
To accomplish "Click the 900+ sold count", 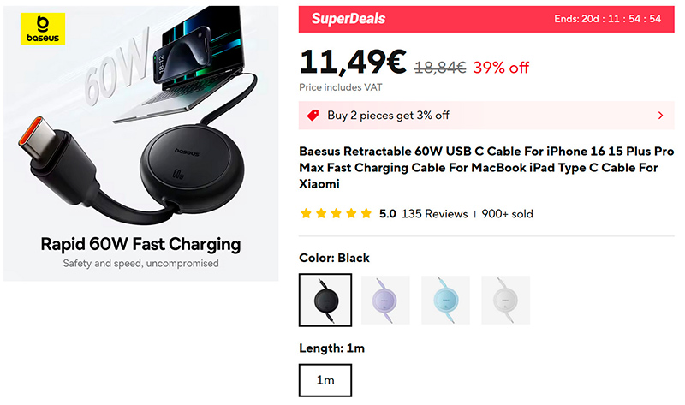I will pos(507,213).
